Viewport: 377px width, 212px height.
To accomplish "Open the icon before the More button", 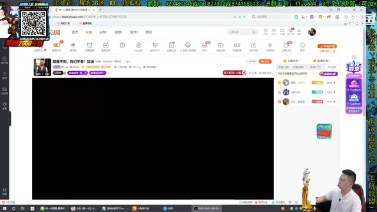I will pyautogui.click(x=286, y=45).
